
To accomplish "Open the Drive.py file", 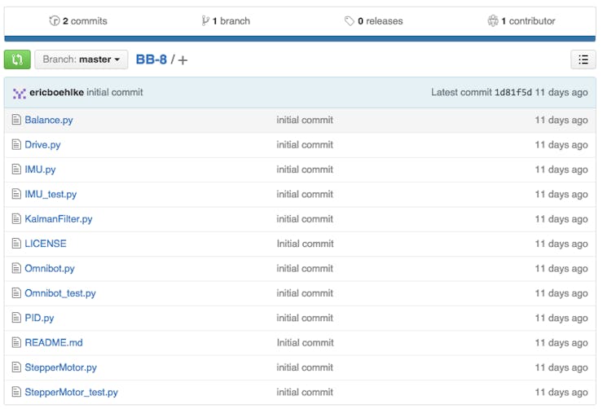I will pyautogui.click(x=42, y=144).
